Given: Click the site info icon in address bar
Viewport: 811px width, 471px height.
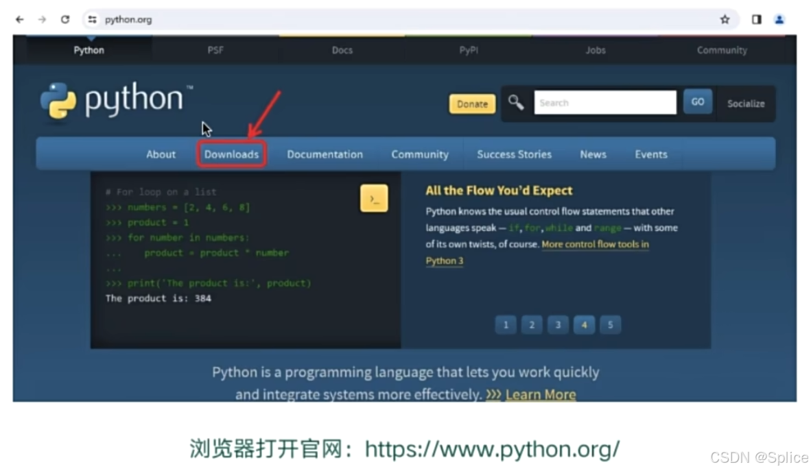Looking at the screenshot, I should tap(91, 19).
